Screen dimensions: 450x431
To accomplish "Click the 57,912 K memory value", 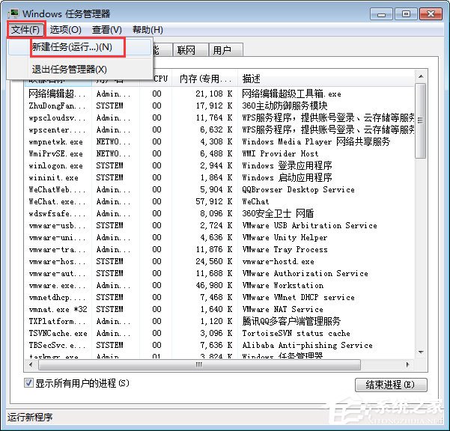I will pyautogui.click(x=214, y=201).
